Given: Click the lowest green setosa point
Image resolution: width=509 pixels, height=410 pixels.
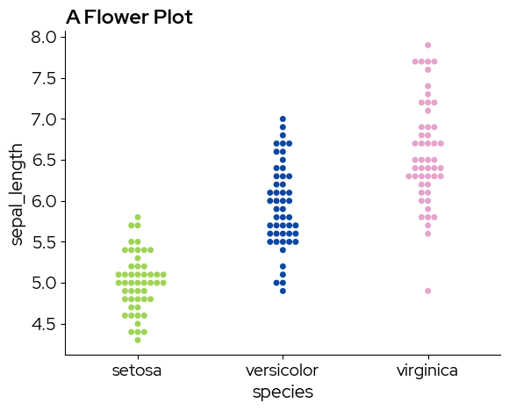Looking at the screenshot, I should click(x=138, y=341).
